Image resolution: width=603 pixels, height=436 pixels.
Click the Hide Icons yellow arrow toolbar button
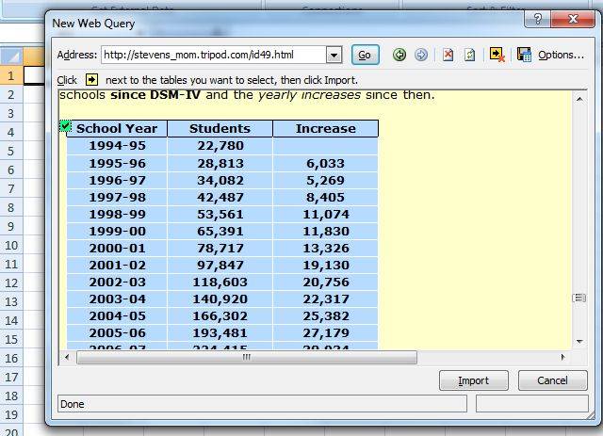click(x=497, y=55)
